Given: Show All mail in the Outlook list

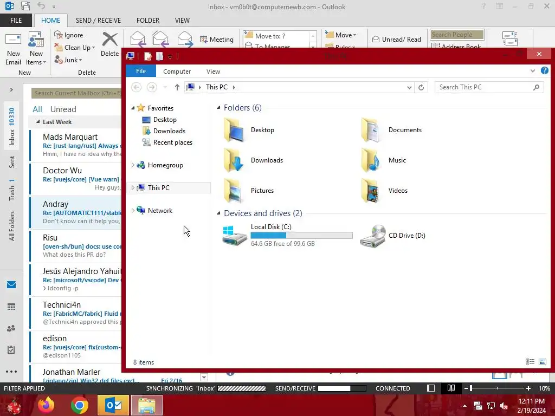Looking at the screenshot, I should [x=37, y=109].
